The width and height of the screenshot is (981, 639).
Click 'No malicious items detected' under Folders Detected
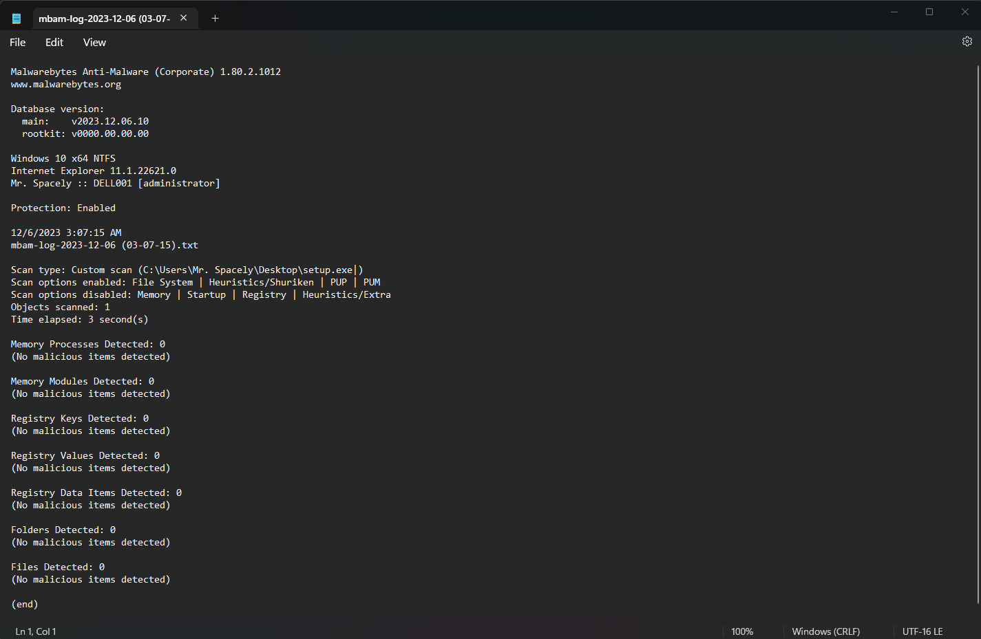pos(91,543)
